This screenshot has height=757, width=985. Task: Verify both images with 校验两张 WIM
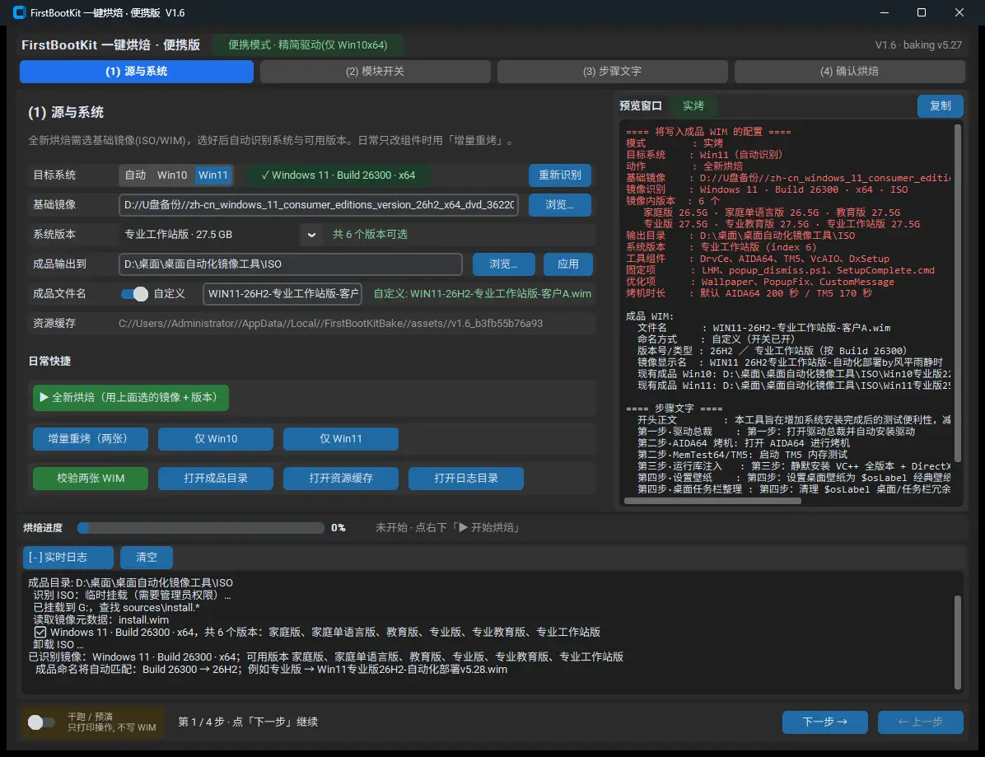point(91,478)
